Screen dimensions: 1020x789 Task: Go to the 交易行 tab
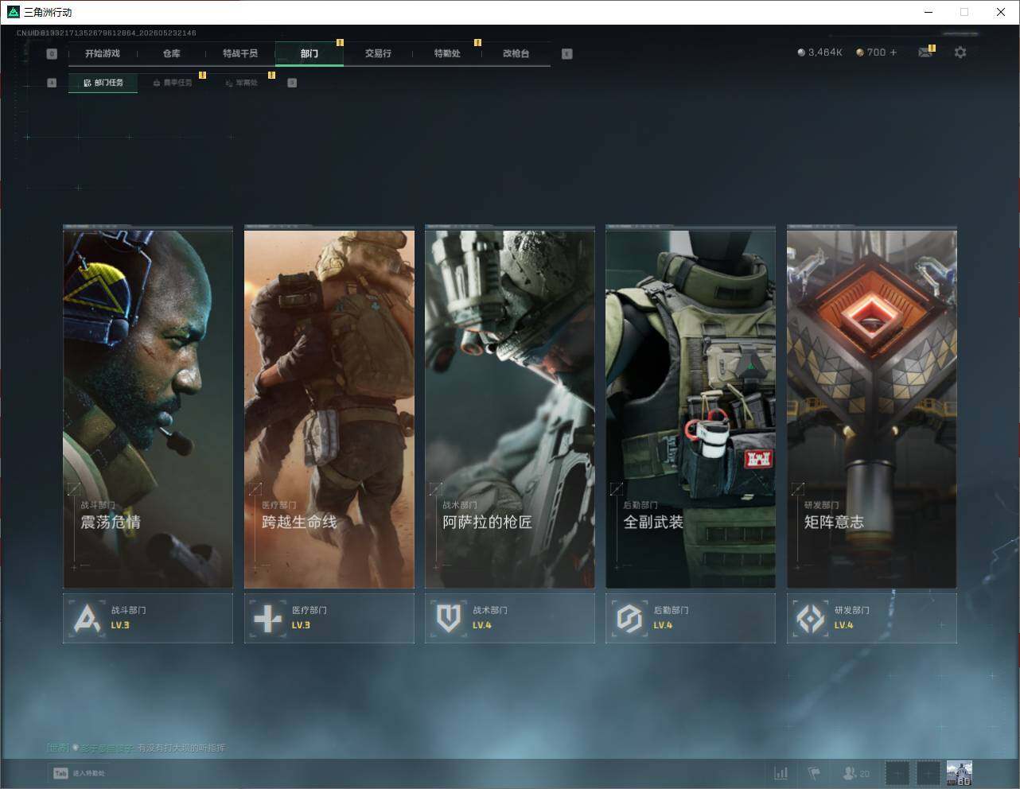pos(378,53)
